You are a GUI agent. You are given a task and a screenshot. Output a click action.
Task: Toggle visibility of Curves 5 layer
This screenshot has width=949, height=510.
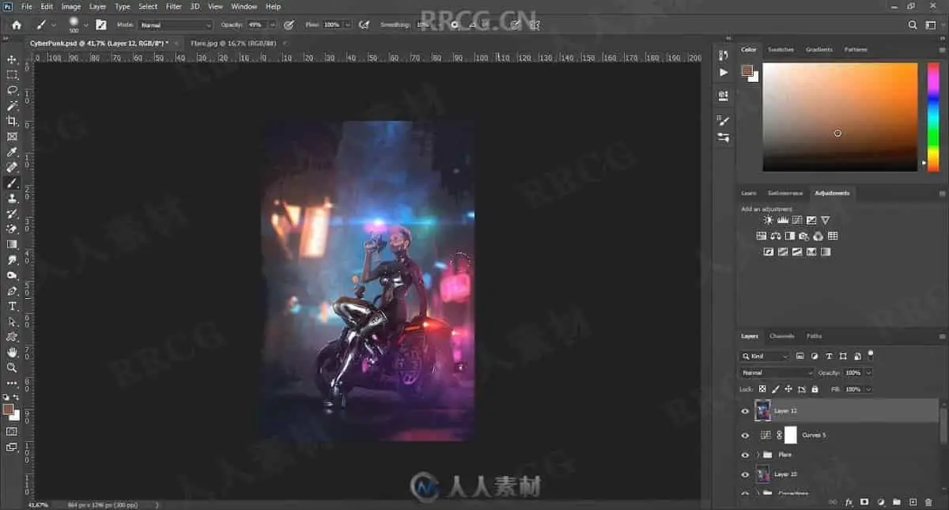(x=745, y=435)
